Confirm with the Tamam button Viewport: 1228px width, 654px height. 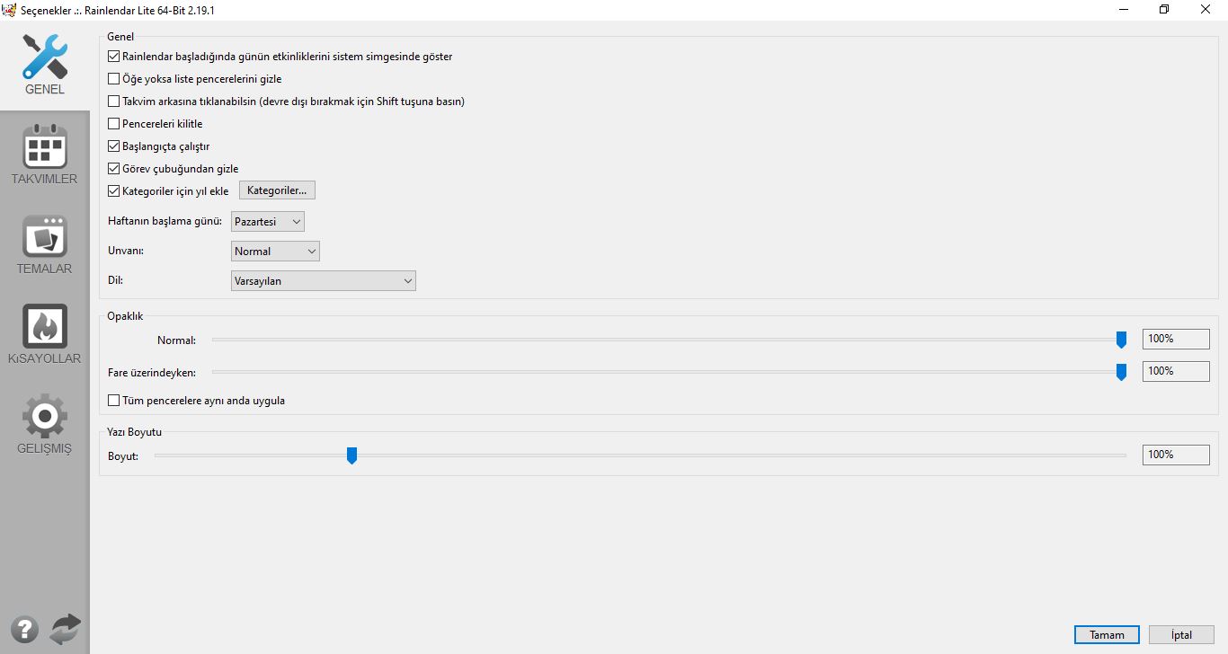pos(1107,635)
